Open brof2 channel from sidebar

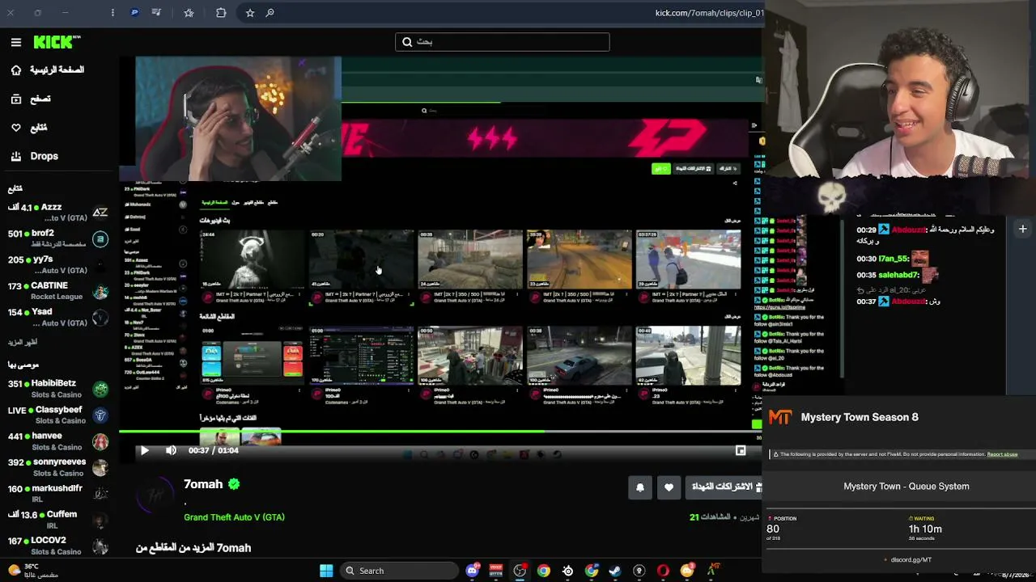[58, 238]
